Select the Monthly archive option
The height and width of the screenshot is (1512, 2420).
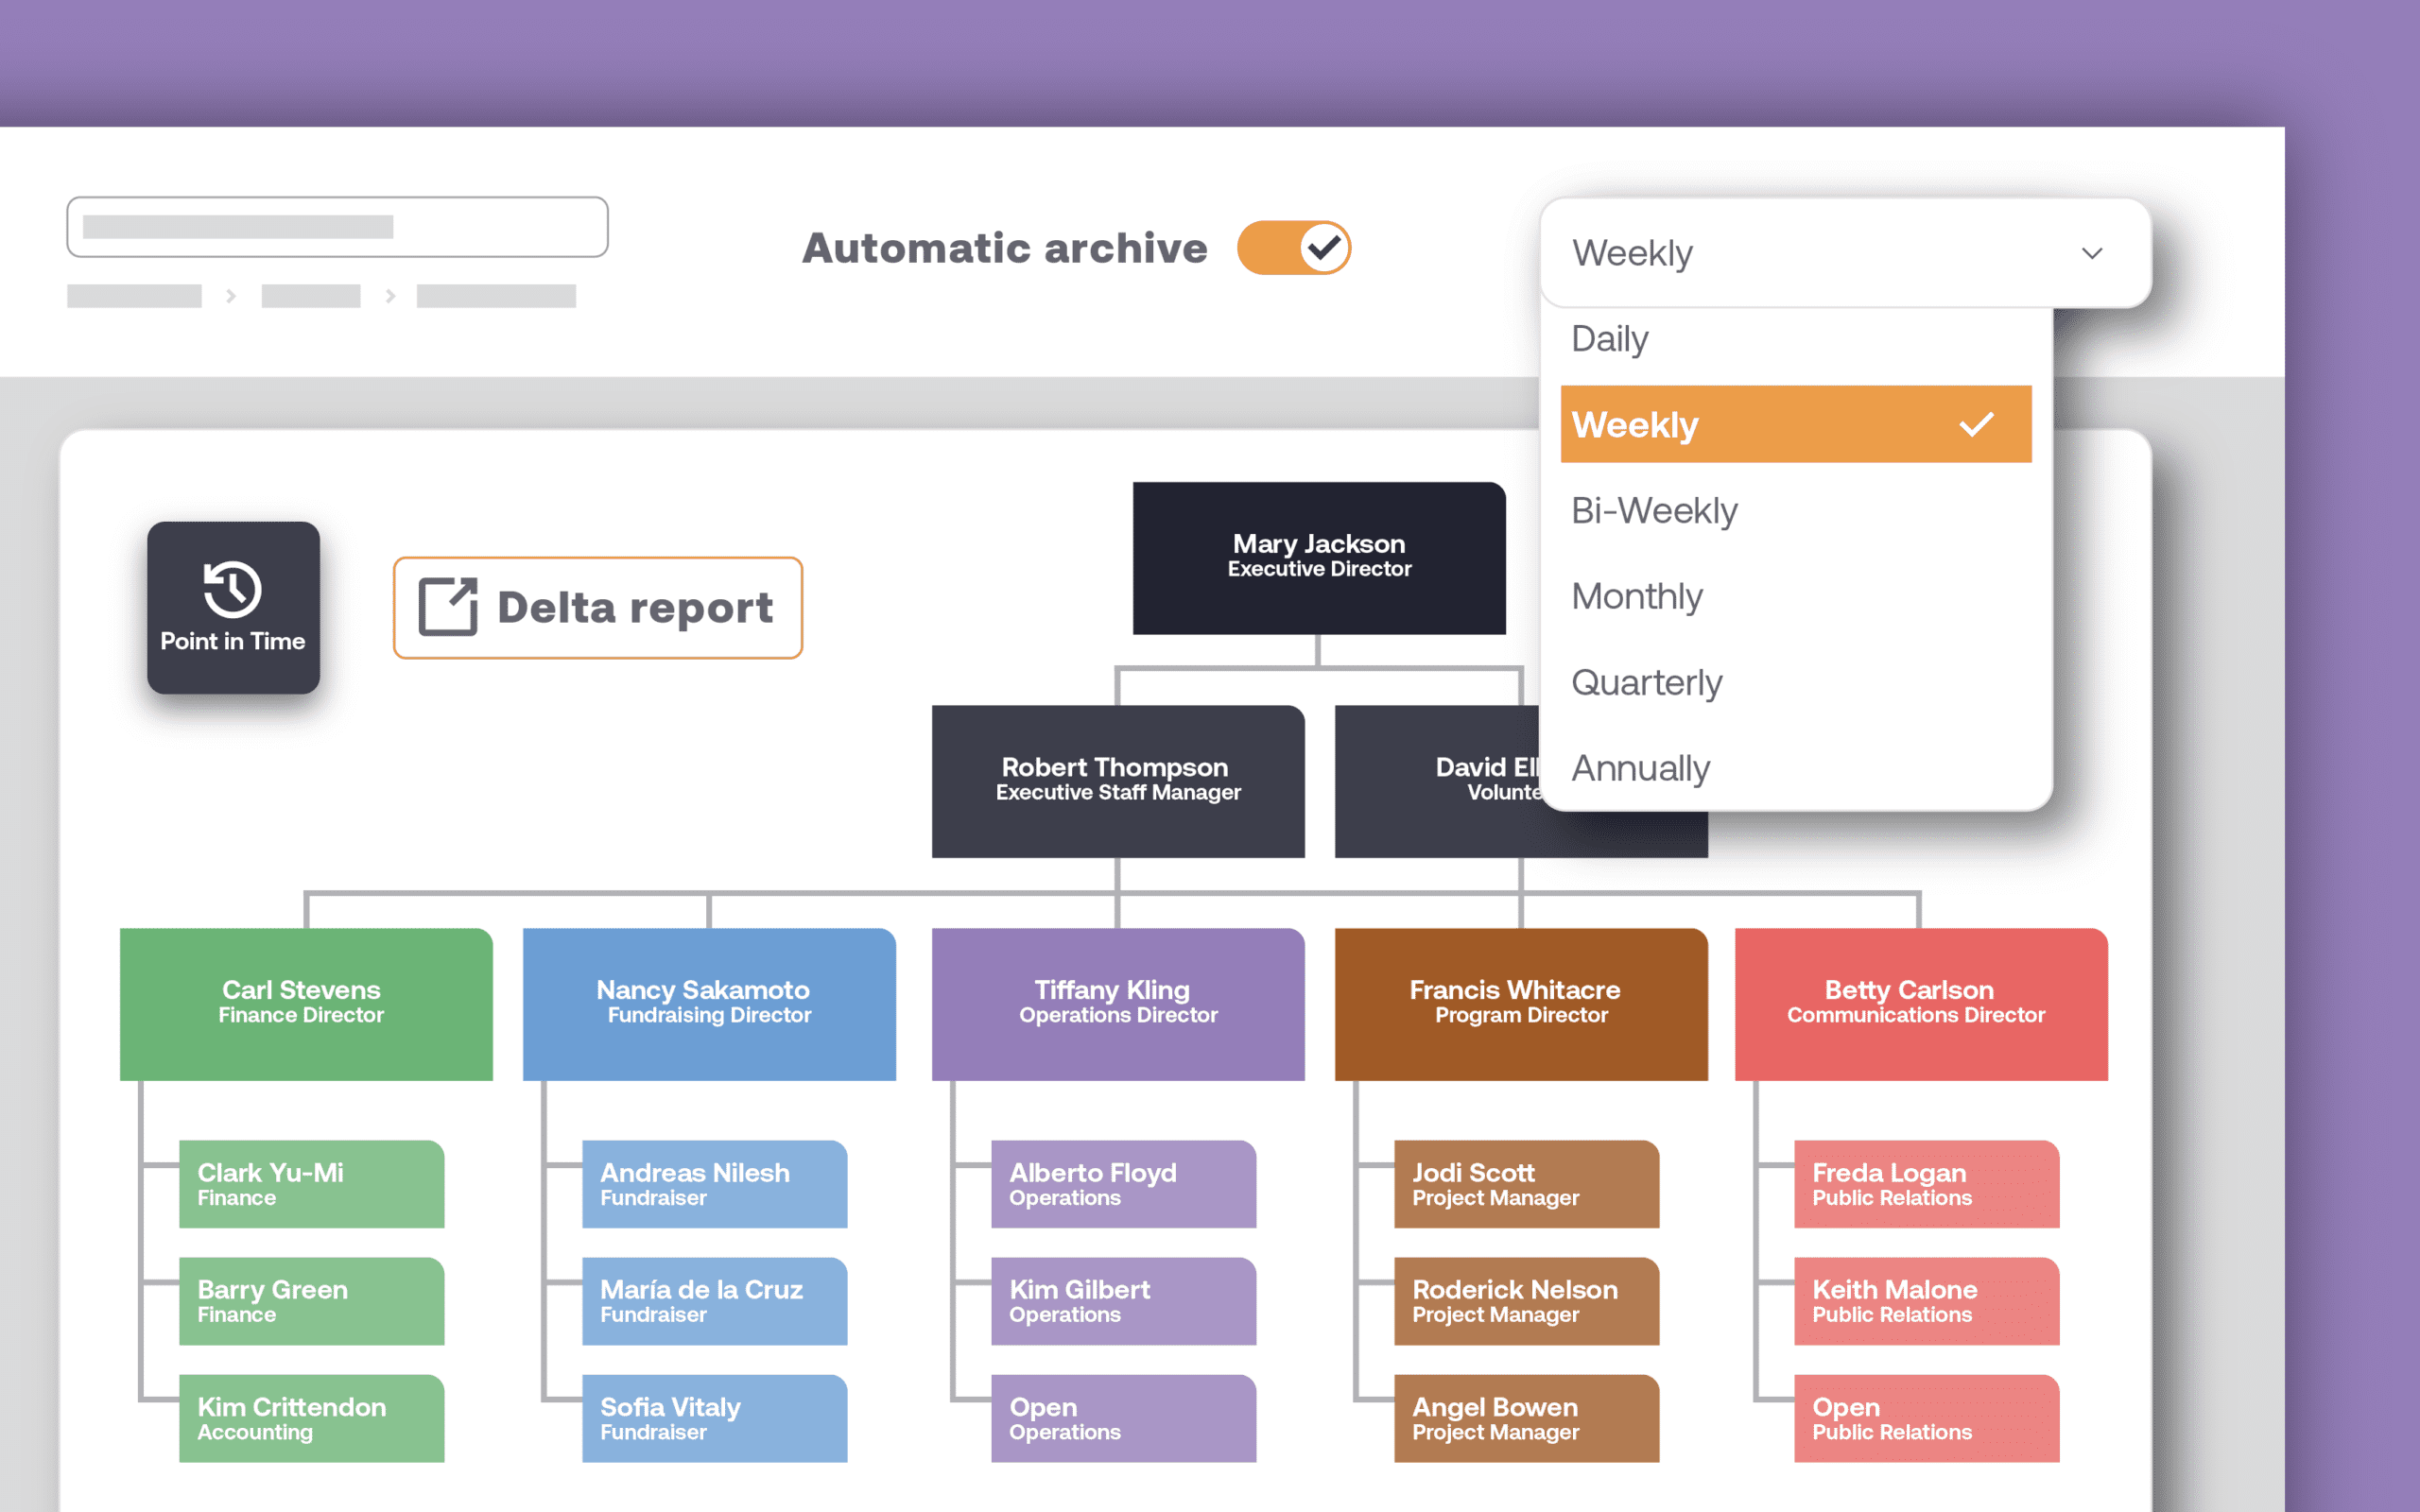click(x=1637, y=597)
